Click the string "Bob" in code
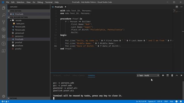 (x=88, y=24)
